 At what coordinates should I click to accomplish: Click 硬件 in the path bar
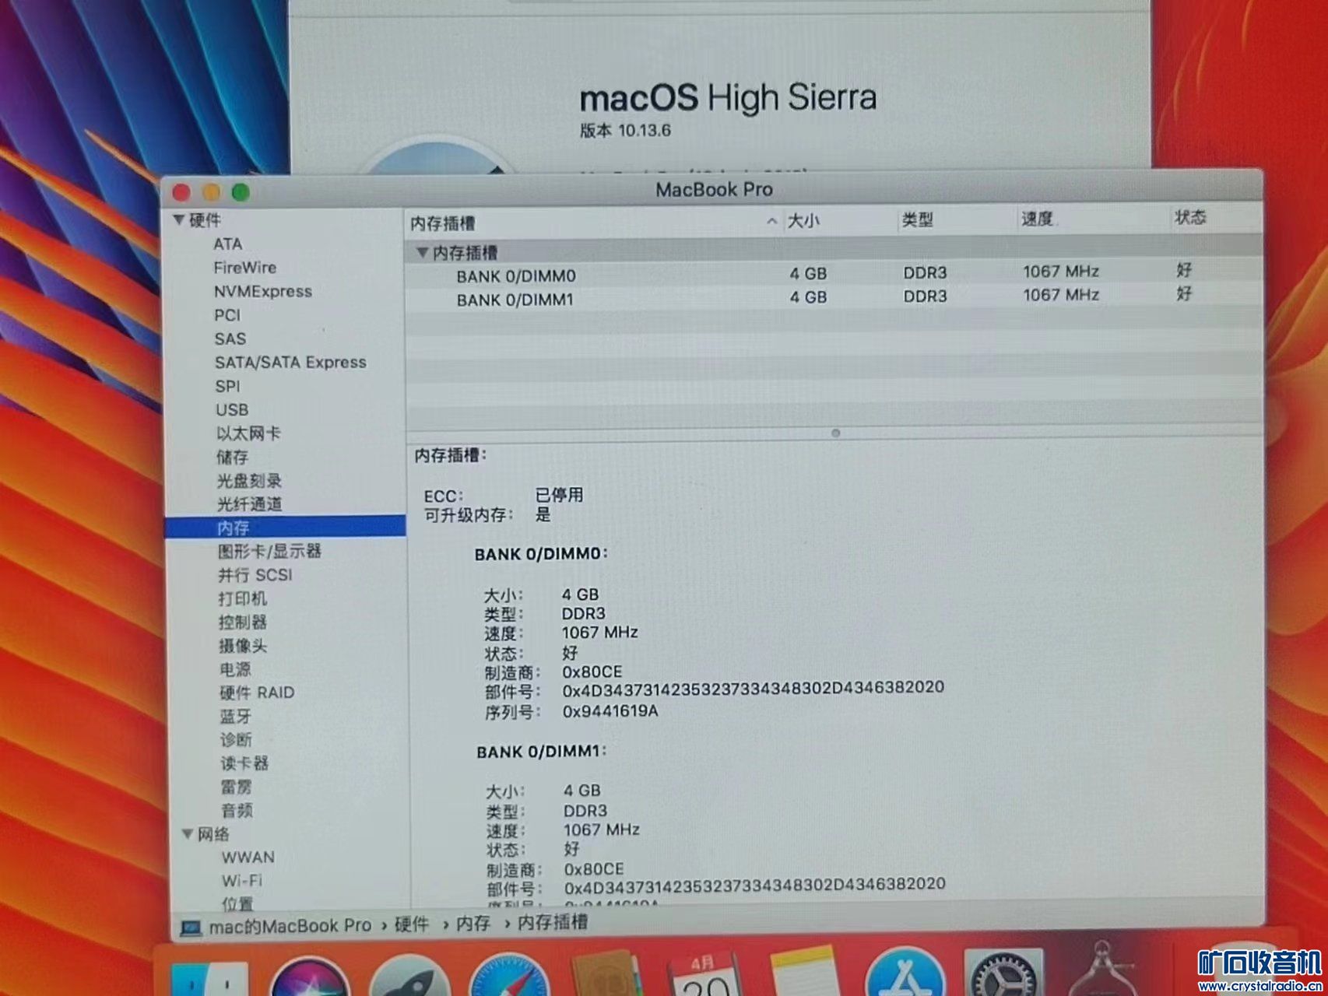click(412, 924)
